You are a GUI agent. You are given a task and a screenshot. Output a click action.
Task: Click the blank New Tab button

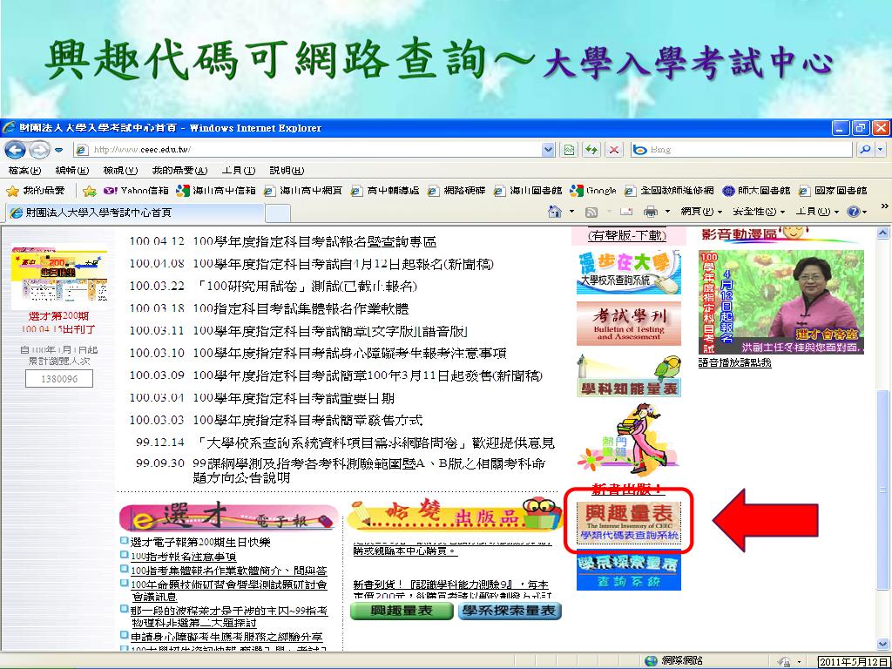[278, 213]
